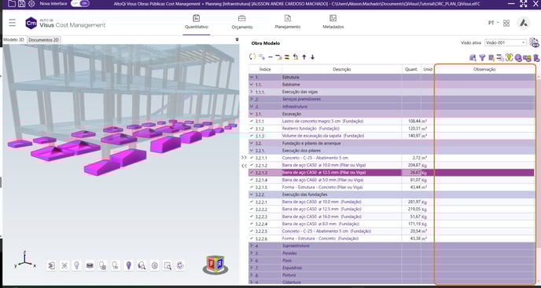
Task: Open the gear settings in the 3D viewer toolbar
Action: [155, 265]
